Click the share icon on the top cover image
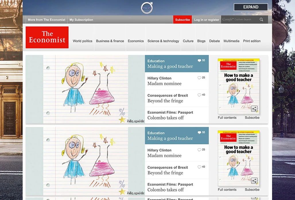 click(x=254, y=109)
